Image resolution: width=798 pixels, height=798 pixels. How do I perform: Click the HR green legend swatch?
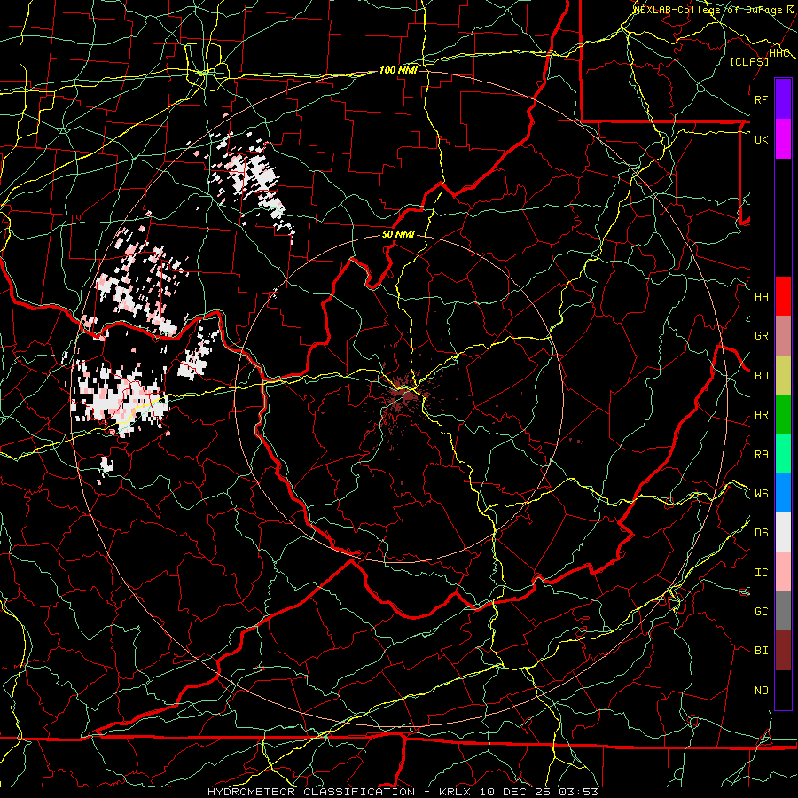[x=783, y=415]
